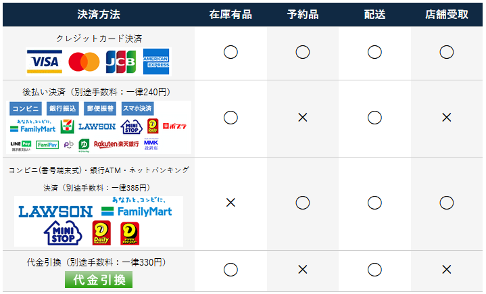486x294 pixels.
Task: Click the Mastercard logo
Action: pos(84,62)
